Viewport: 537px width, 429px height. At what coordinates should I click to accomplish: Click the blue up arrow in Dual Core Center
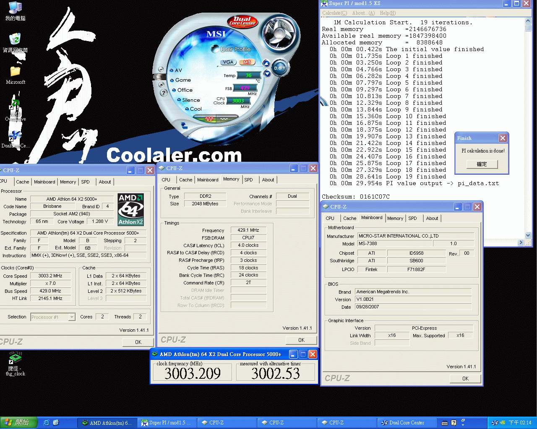point(266,63)
